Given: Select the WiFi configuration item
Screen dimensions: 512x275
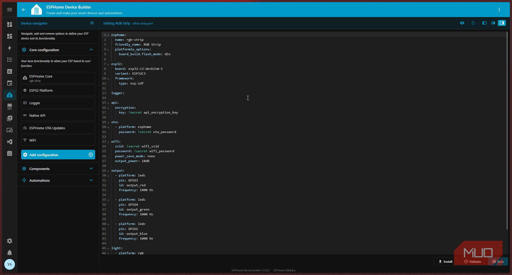Looking at the screenshot, I should 58,140.
